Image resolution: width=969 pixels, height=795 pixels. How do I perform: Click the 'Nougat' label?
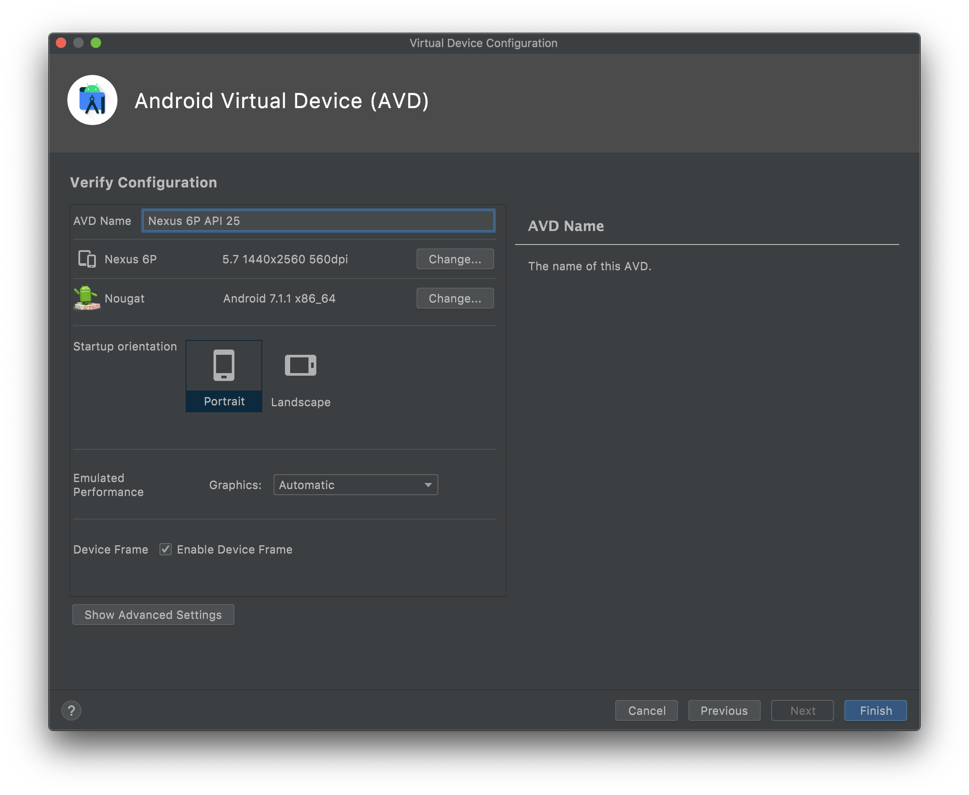point(125,299)
